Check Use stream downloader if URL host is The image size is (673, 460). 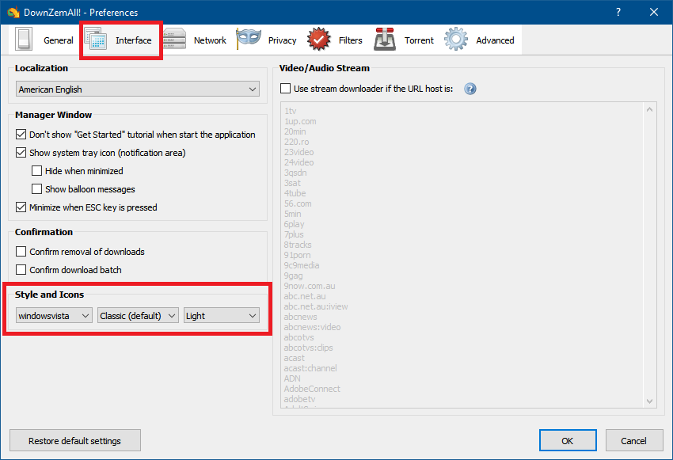click(x=285, y=89)
